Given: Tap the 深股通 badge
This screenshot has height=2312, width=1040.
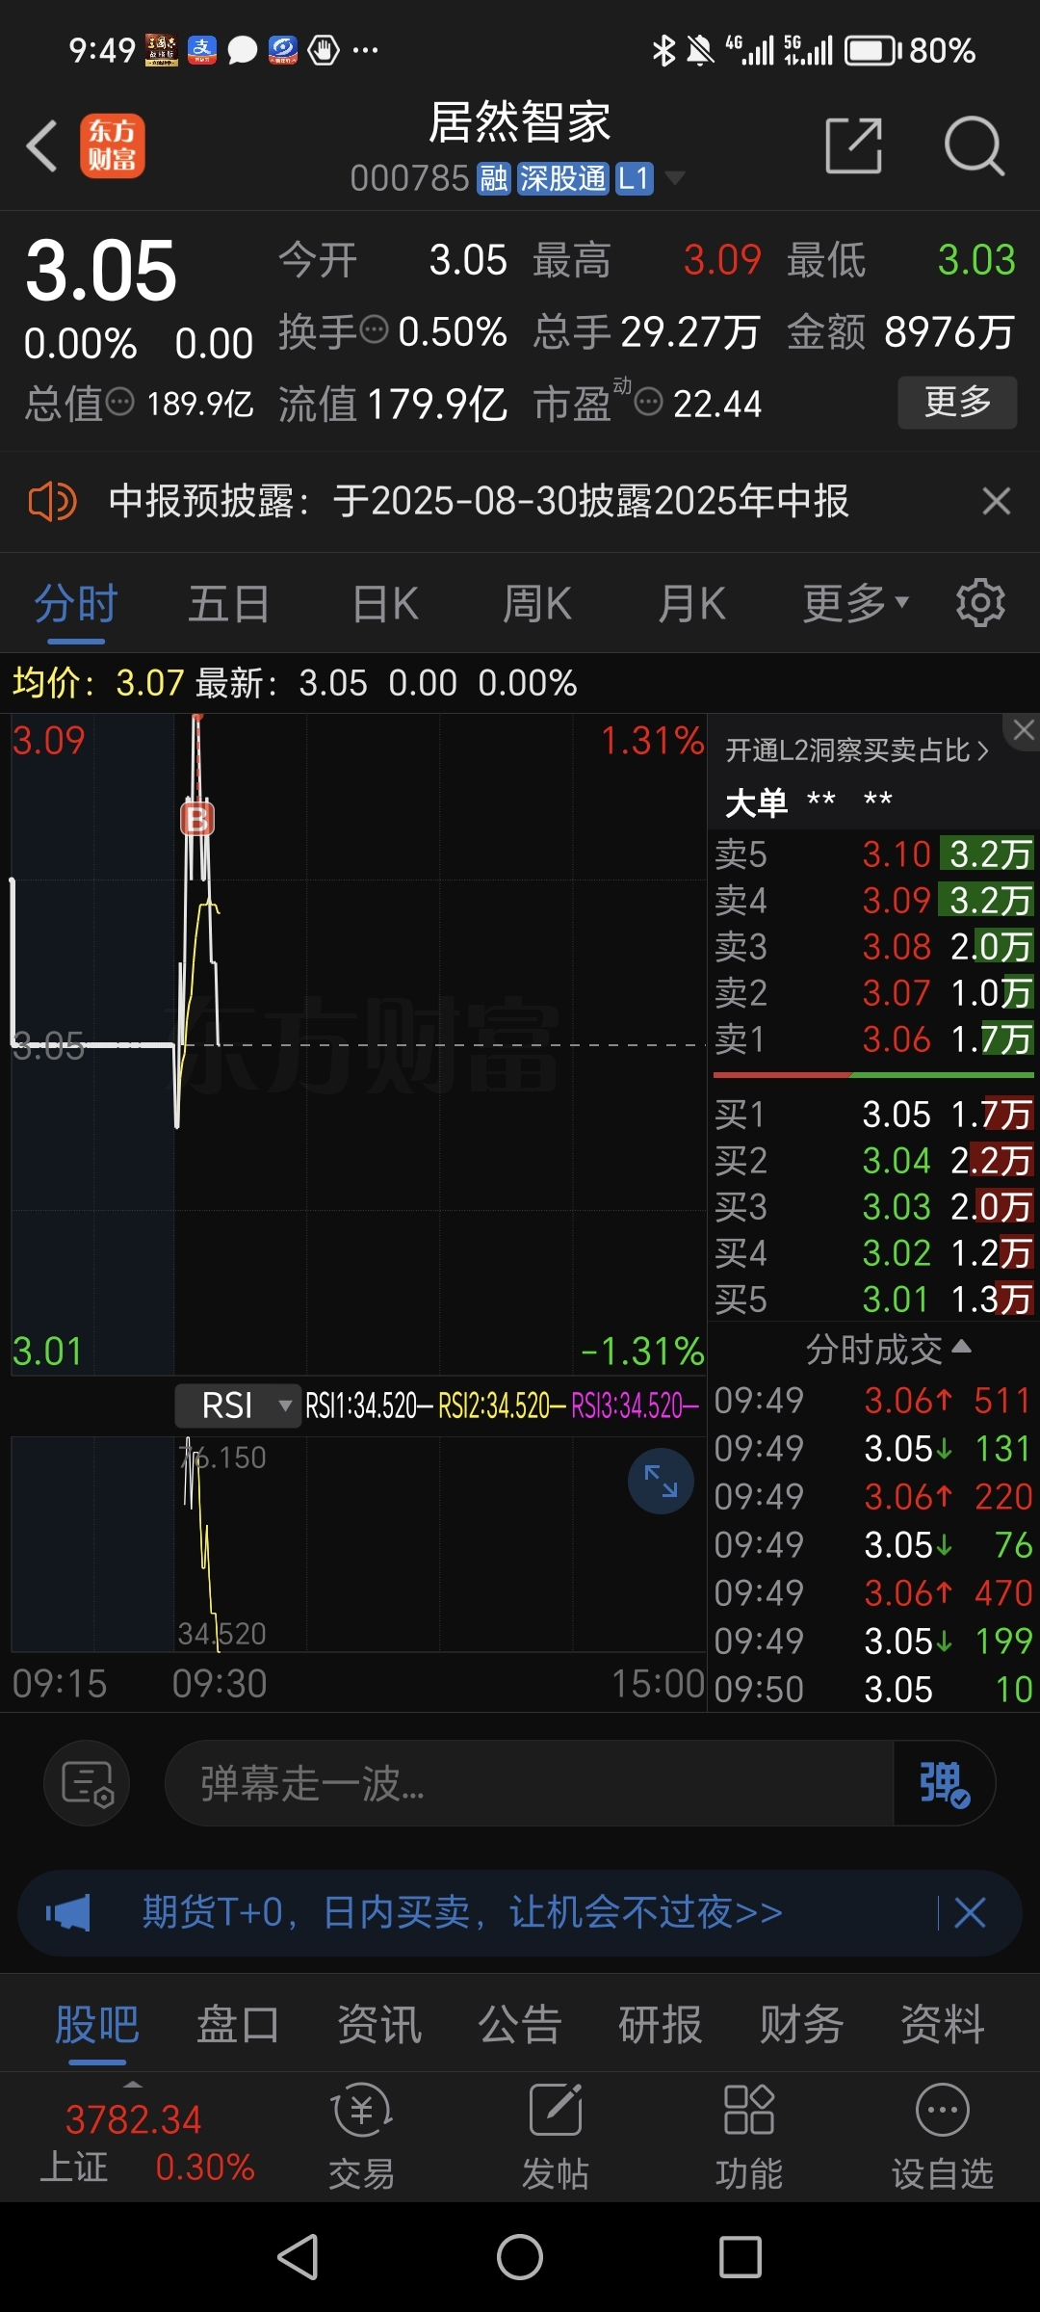Looking at the screenshot, I should [563, 178].
